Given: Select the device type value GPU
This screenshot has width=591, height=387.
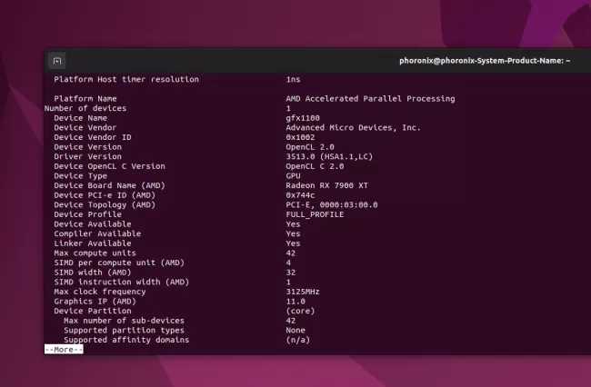Looking at the screenshot, I should 294,176.
